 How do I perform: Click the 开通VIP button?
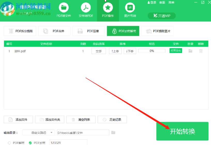pyautogui.click(x=162, y=16)
